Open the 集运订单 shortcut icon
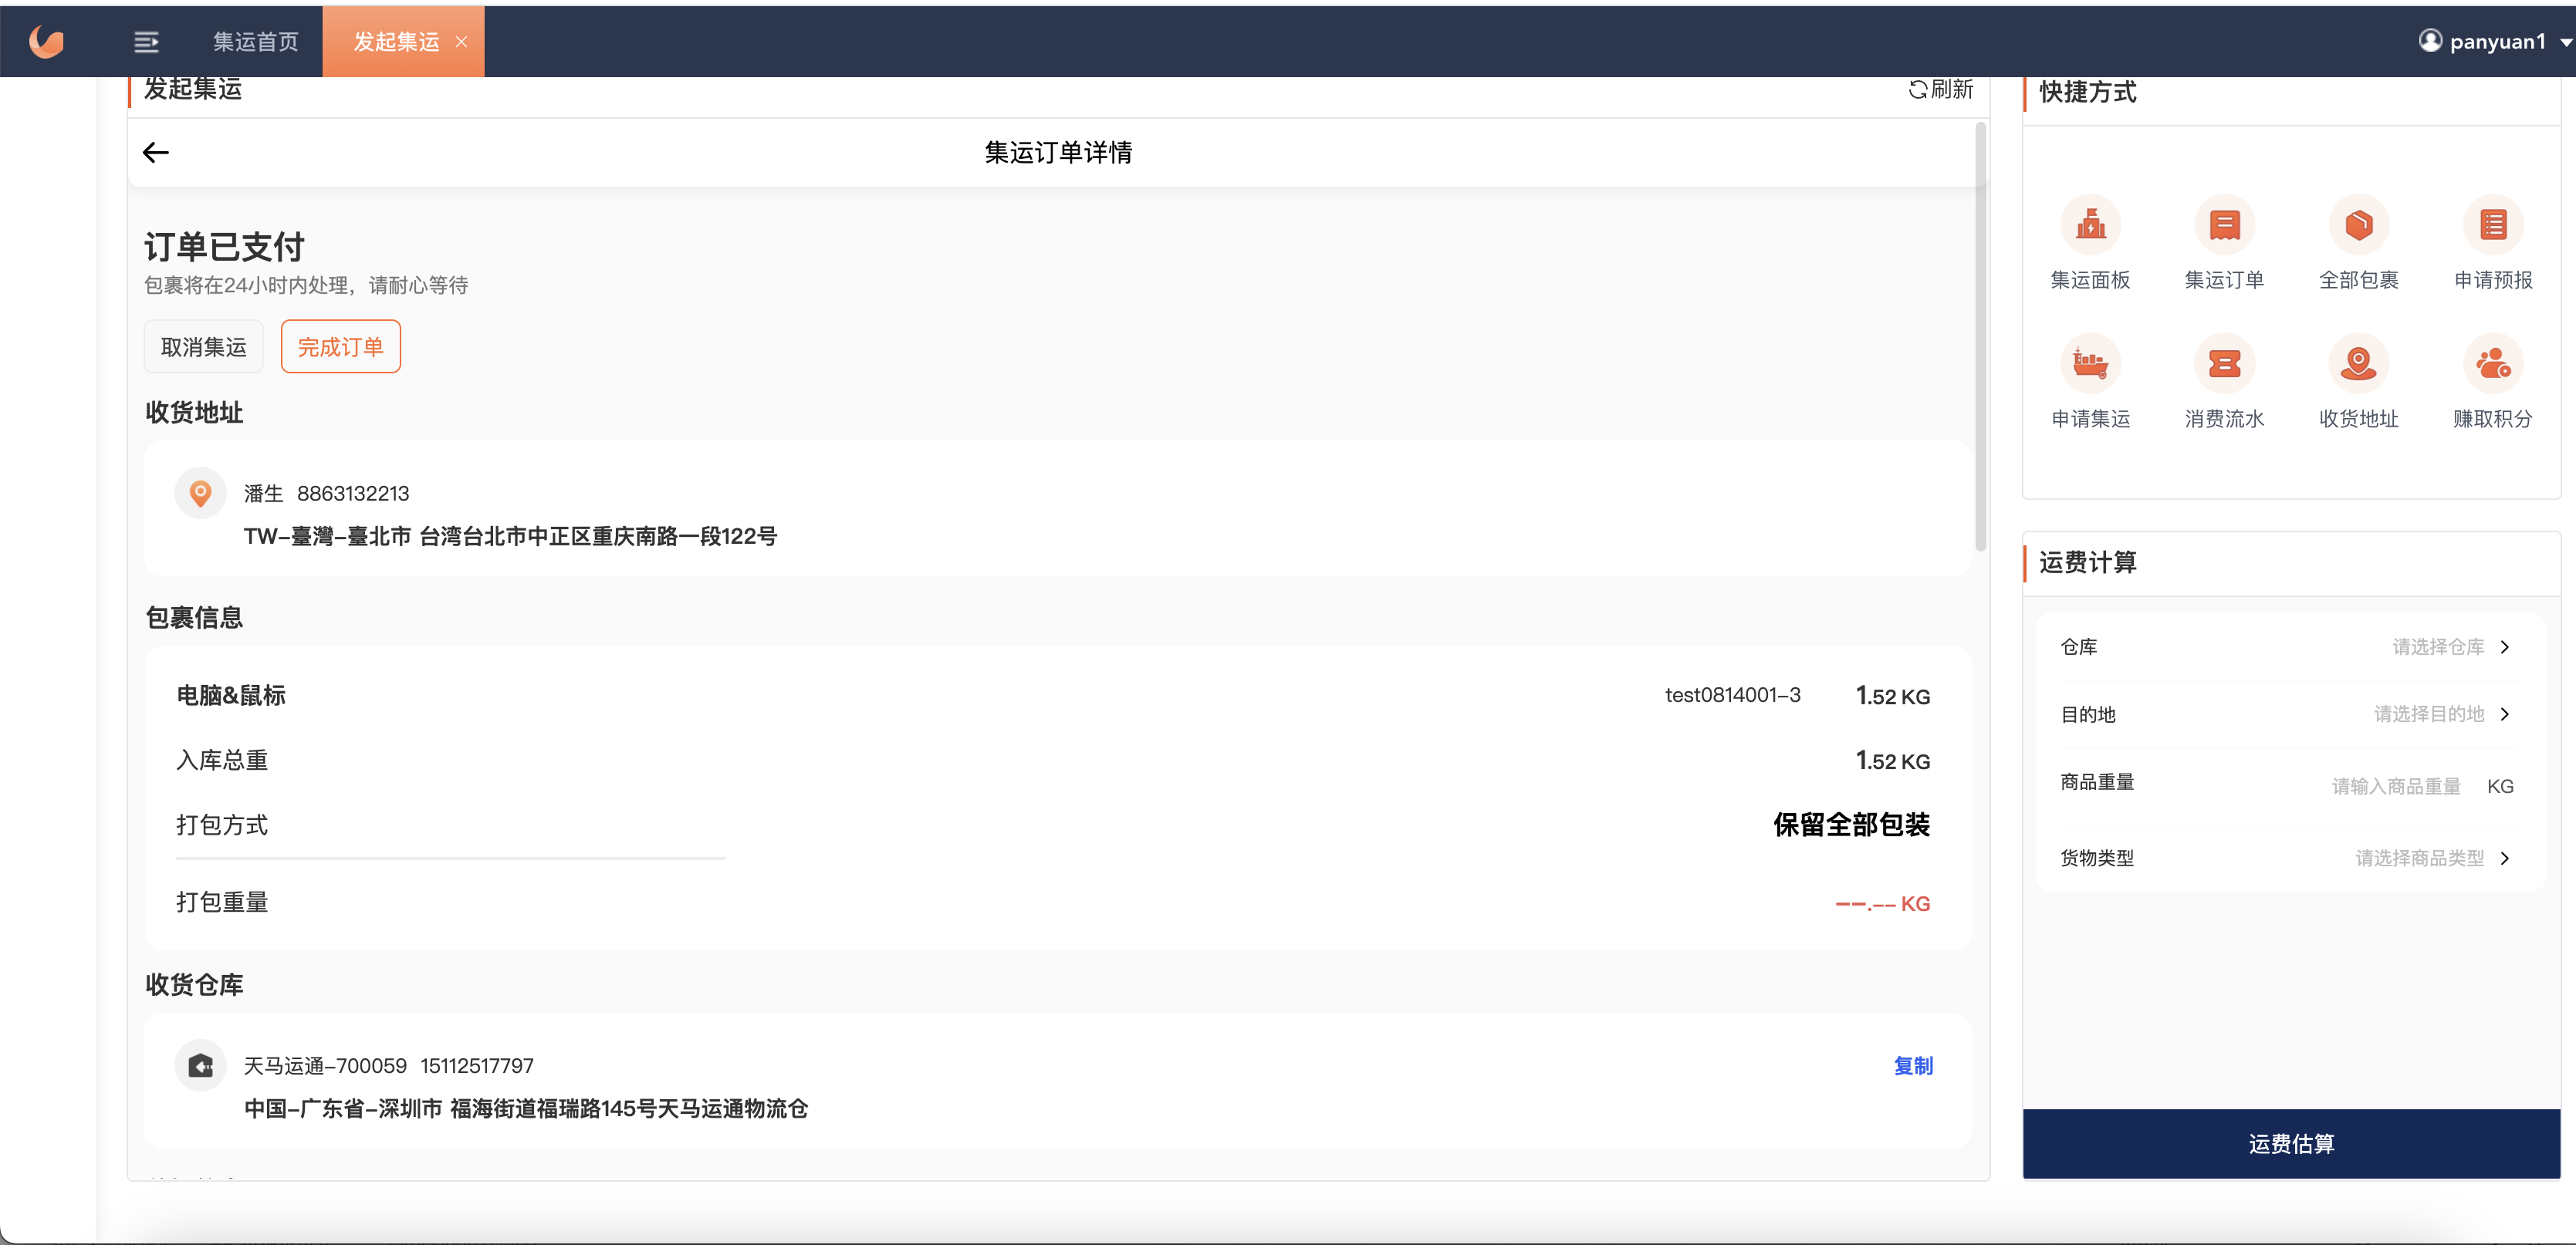 [2224, 224]
